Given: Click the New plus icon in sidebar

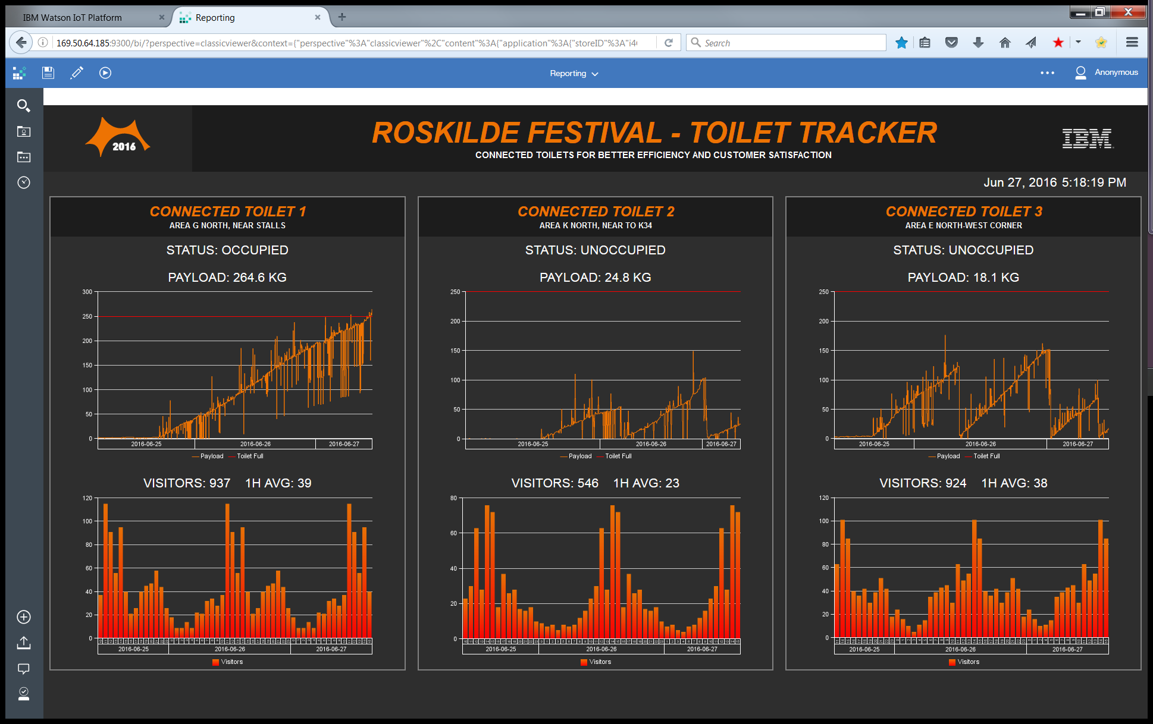Looking at the screenshot, I should point(23,617).
